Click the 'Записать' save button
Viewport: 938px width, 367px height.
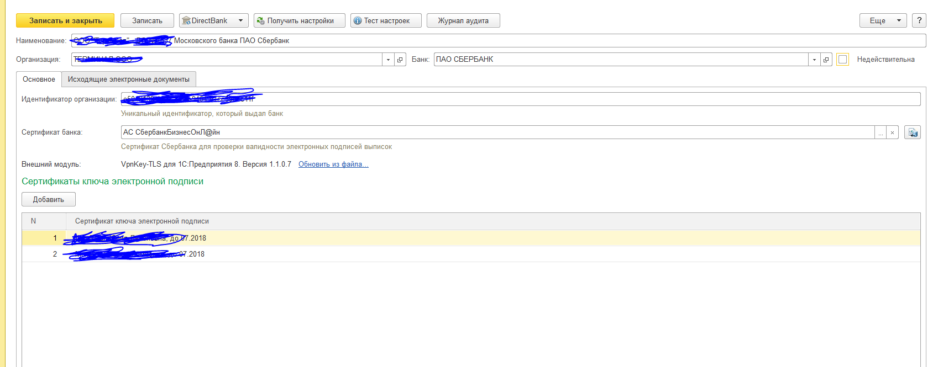[x=147, y=20]
